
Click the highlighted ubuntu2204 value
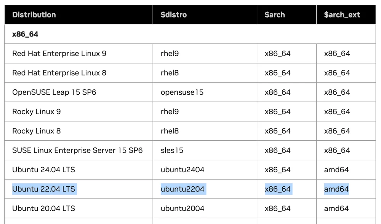click(x=183, y=189)
